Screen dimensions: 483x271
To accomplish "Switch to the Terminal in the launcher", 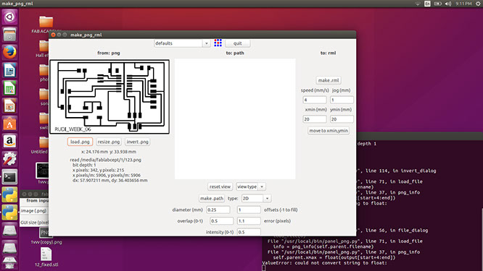I will pos(9,177).
